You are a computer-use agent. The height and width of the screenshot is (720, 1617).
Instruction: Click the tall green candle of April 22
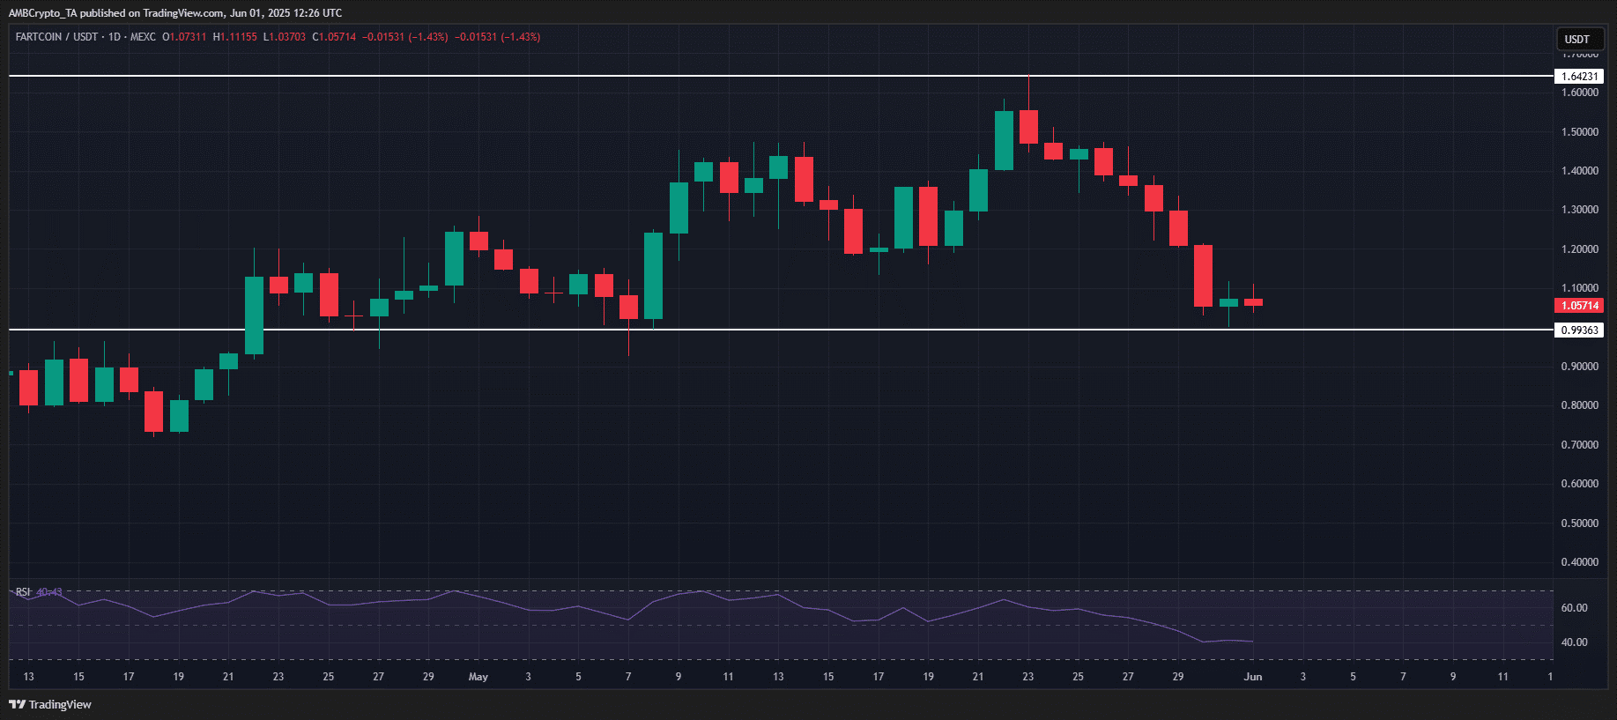[x=254, y=315]
